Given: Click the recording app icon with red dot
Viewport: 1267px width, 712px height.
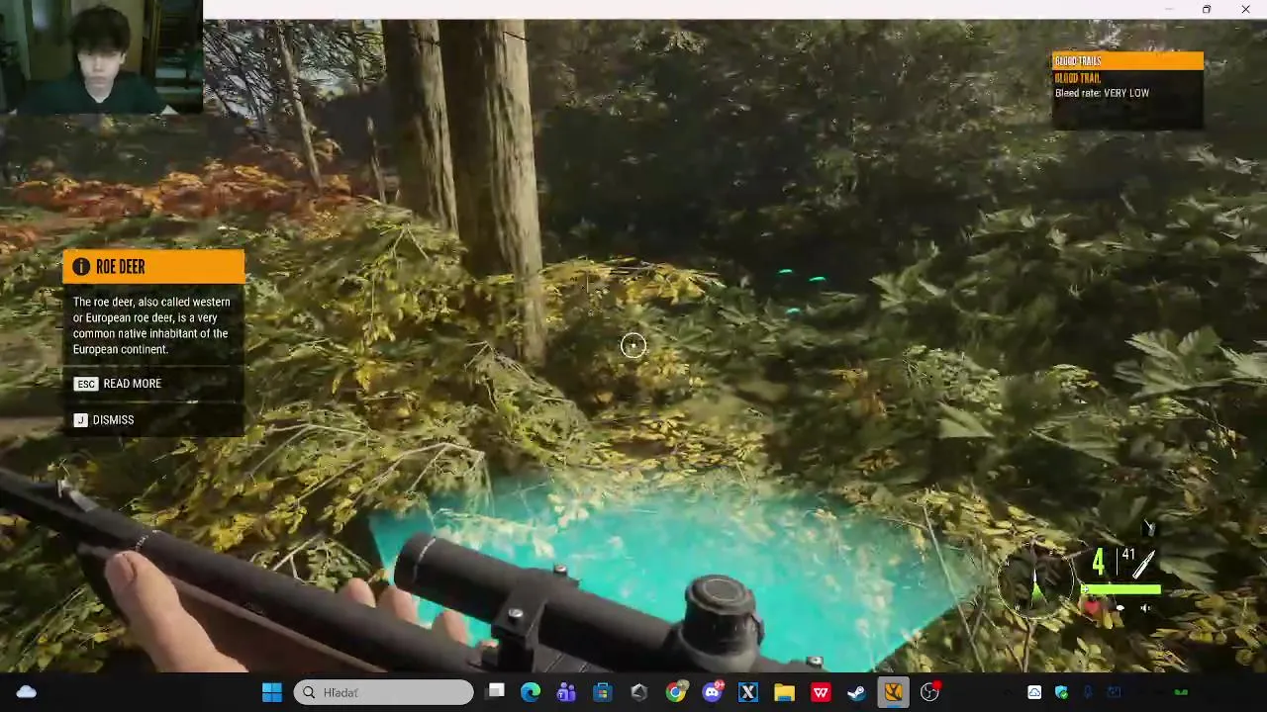Looking at the screenshot, I should point(929,692).
